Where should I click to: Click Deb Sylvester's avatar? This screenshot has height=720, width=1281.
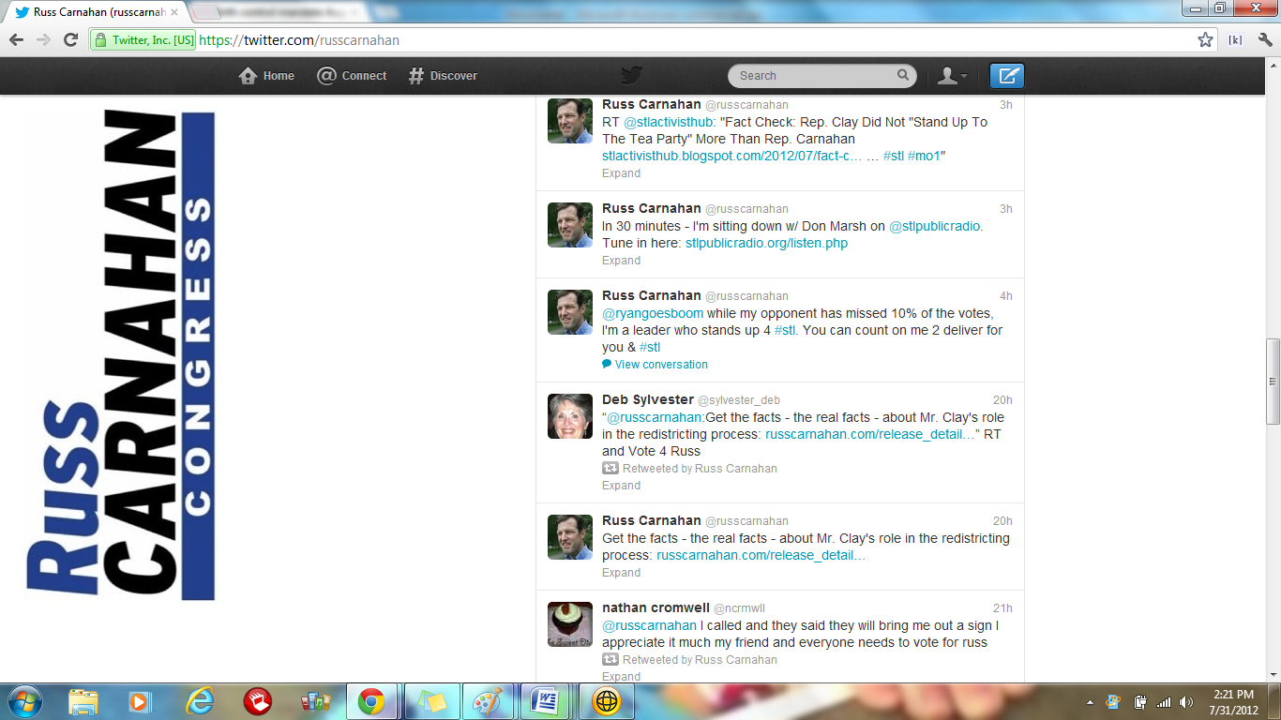(x=570, y=416)
